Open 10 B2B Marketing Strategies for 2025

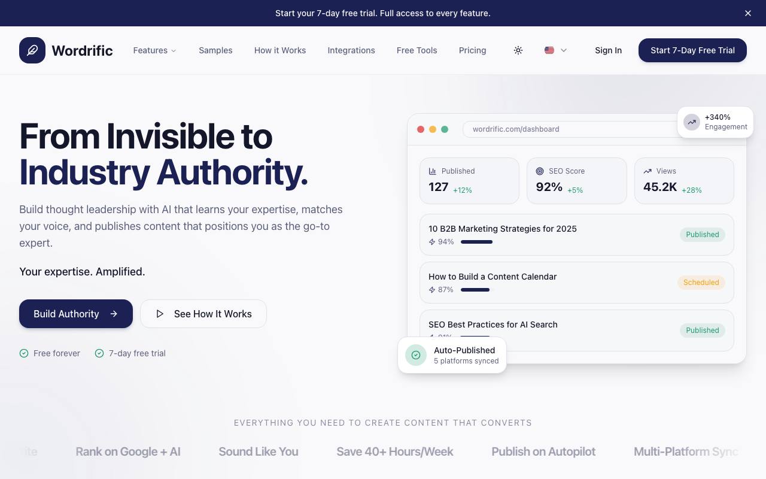[x=503, y=229]
